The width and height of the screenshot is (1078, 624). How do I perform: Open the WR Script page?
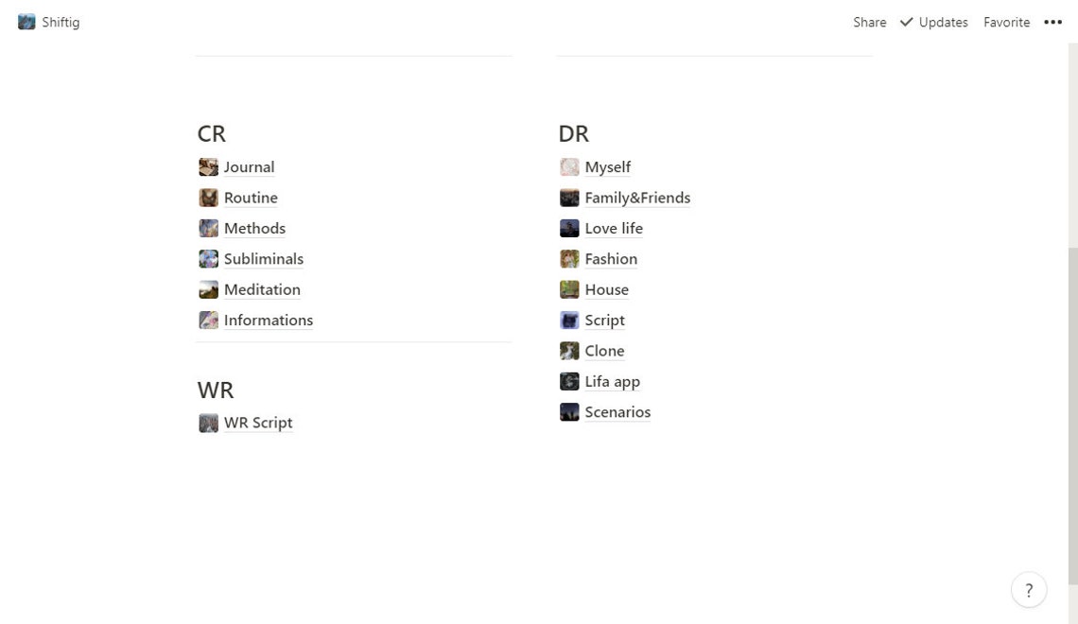(x=258, y=423)
